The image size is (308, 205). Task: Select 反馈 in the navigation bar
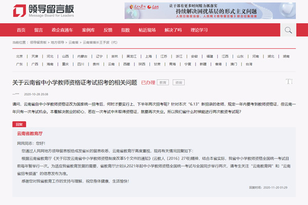pos(108,30)
